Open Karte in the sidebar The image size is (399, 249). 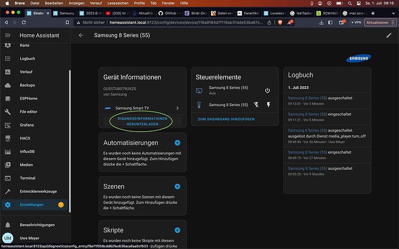coord(34,46)
